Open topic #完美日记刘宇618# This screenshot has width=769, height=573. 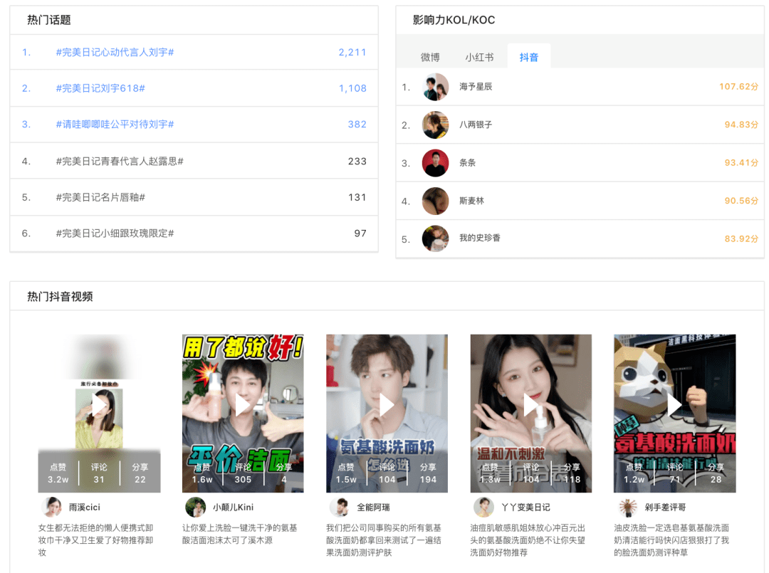(100, 88)
